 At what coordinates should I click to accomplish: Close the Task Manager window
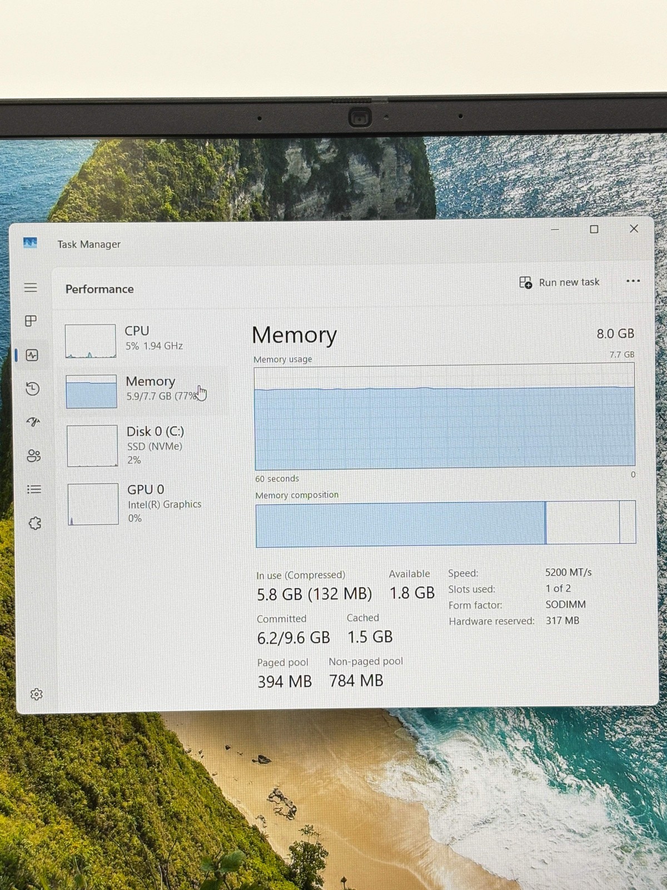click(634, 229)
